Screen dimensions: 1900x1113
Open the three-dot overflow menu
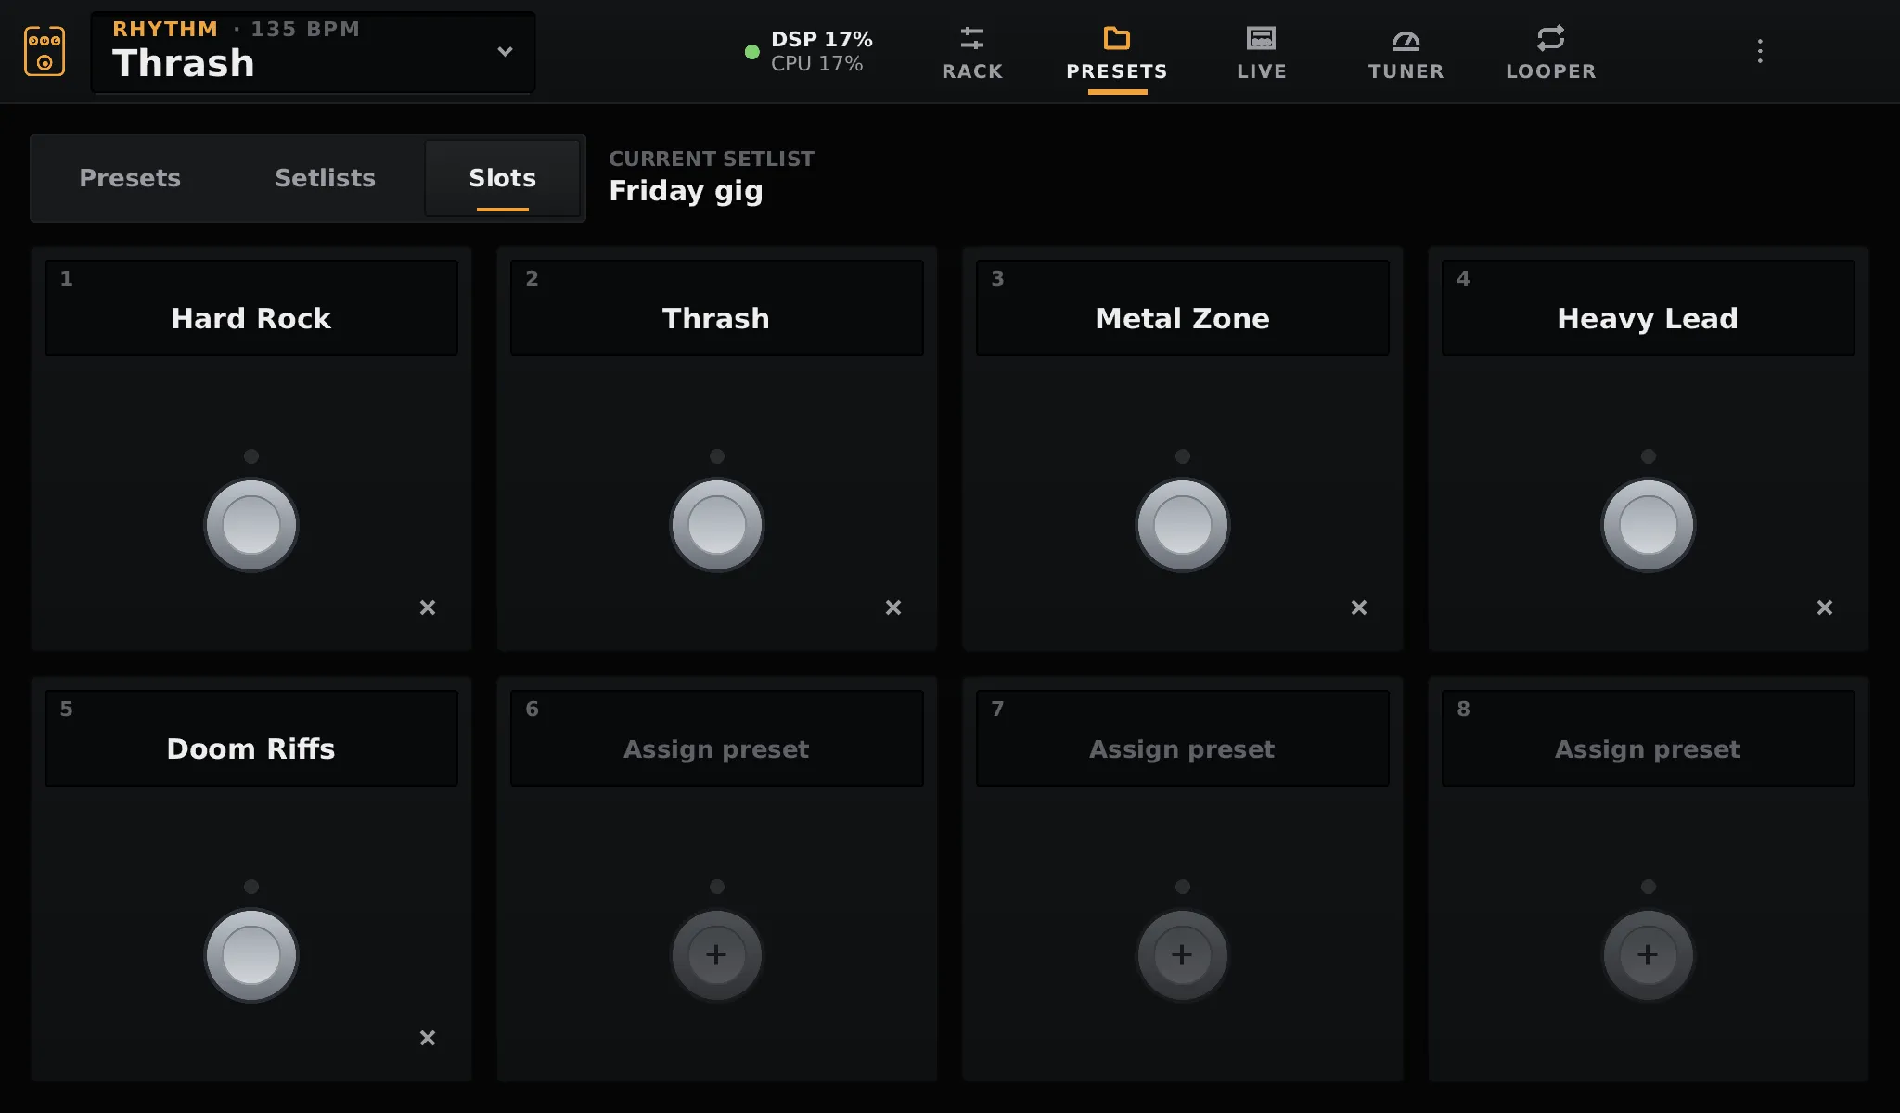coord(1760,51)
